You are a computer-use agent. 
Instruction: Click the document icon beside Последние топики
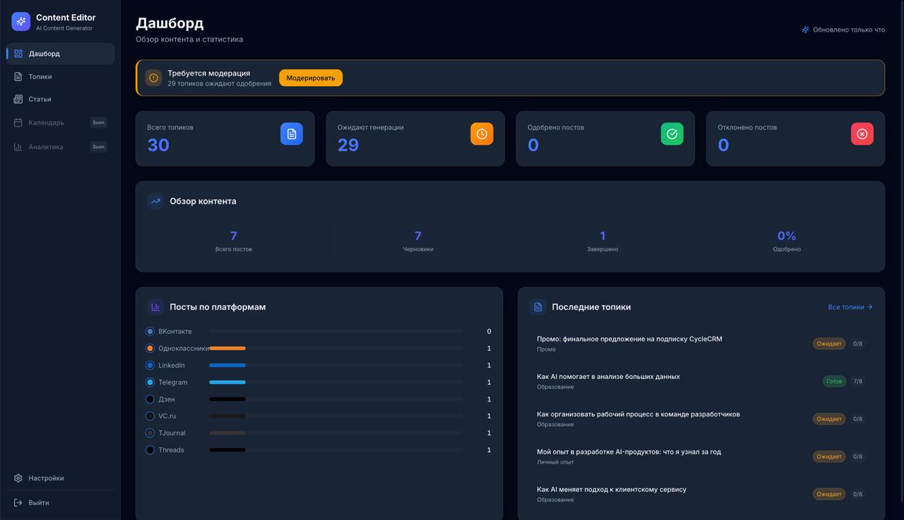tap(537, 307)
